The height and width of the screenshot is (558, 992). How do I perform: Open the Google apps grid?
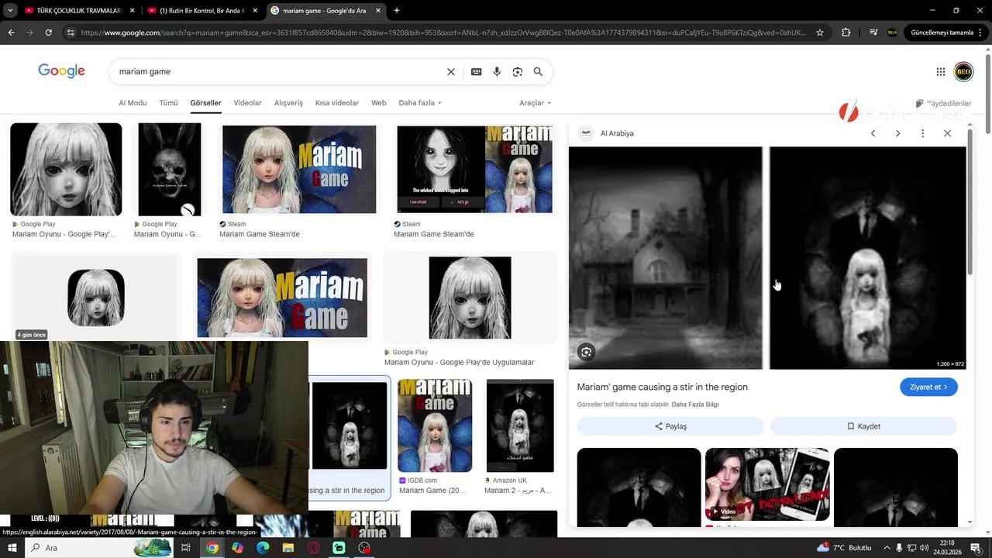pyautogui.click(x=941, y=71)
